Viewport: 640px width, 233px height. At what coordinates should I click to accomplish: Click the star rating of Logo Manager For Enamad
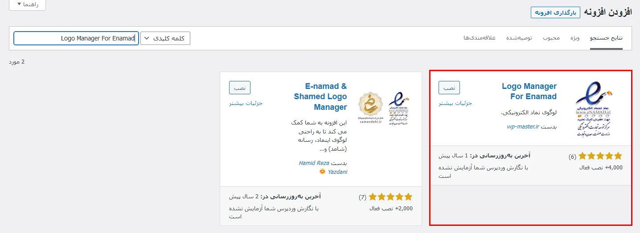coord(600,156)
